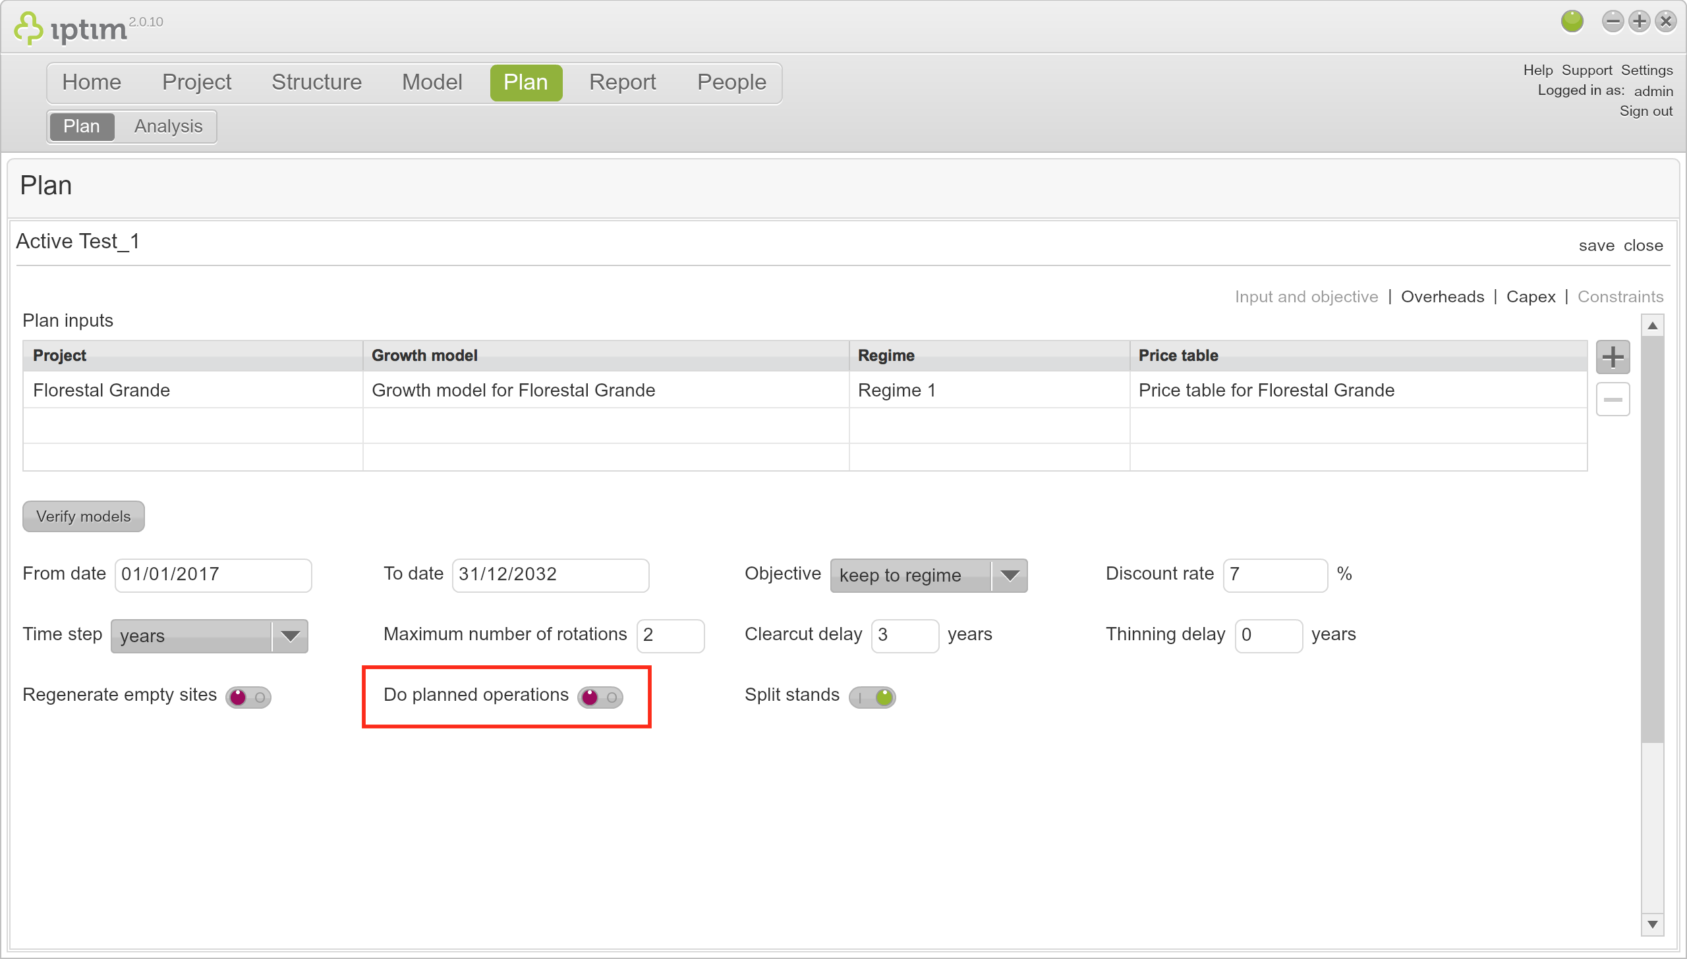Toggle Regenerate empty sites switch
The width and height of the screenshot is (1687, 959).
248,697
